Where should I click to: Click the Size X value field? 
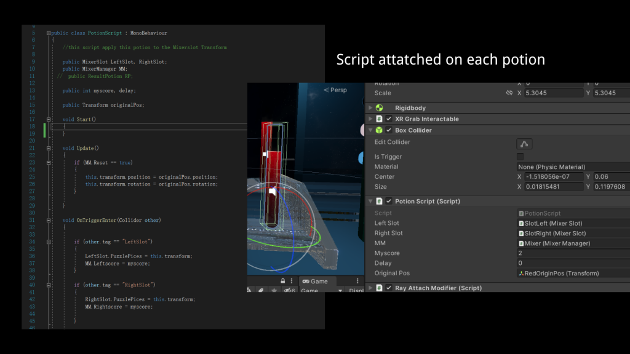[554, 187]
